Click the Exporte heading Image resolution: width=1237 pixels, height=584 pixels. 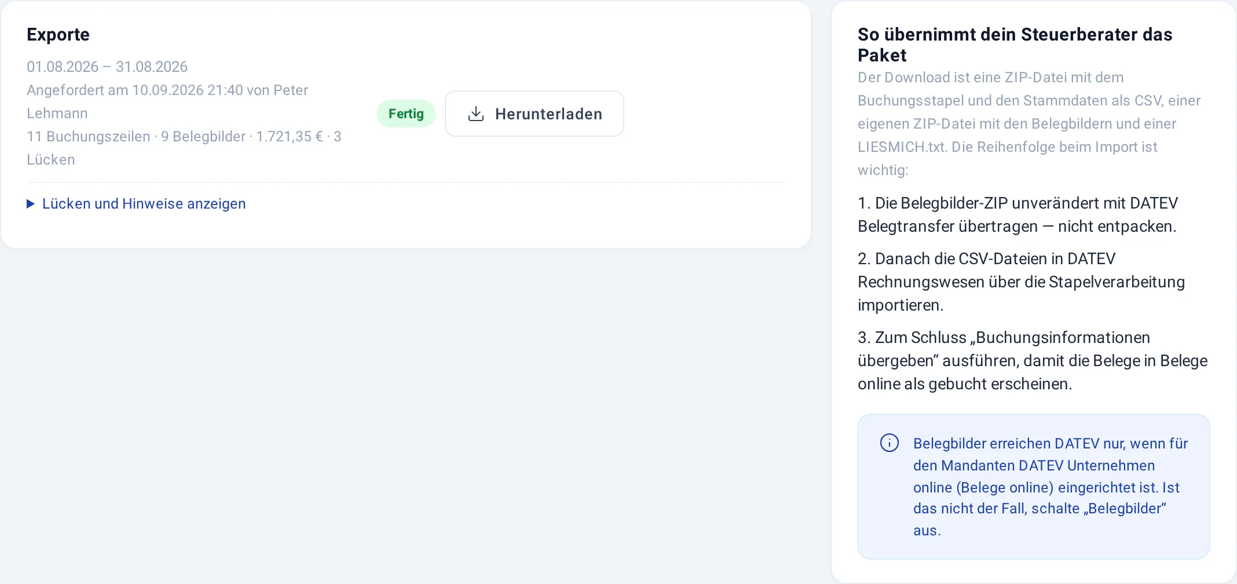(x=58, y=34)
